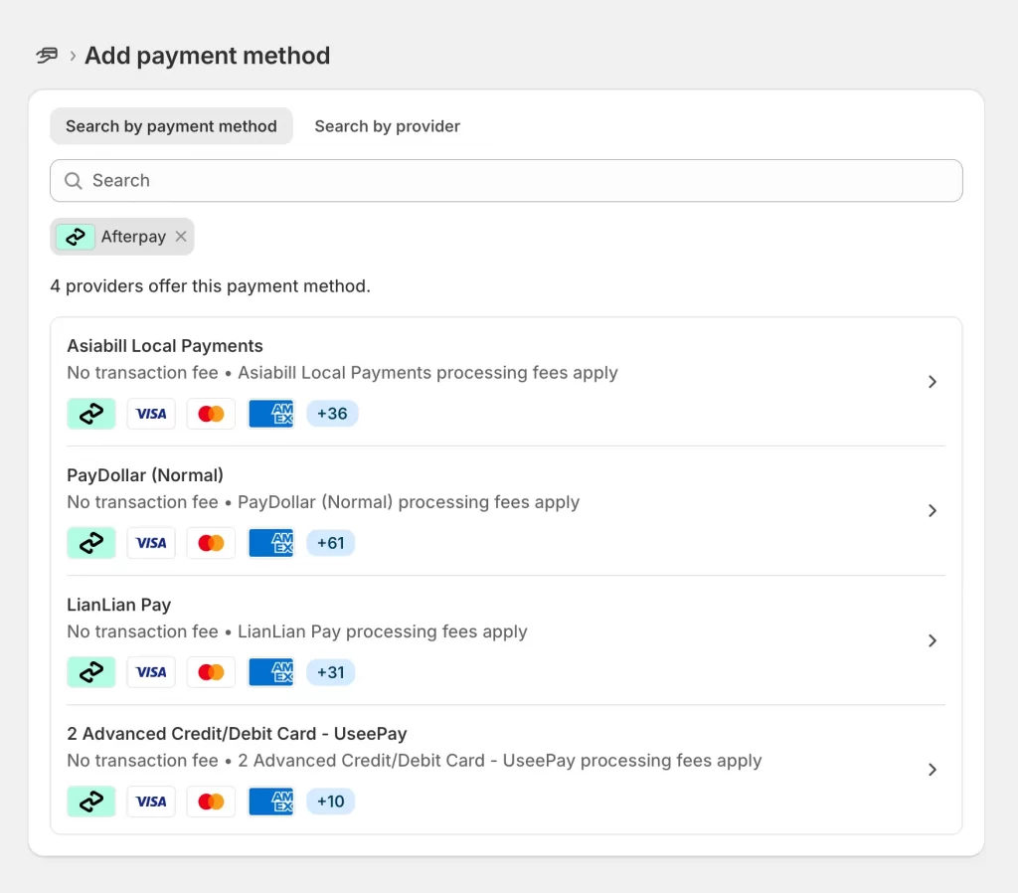Open UseePay provider via its right chevron
Screen dimensions: 1018x893
932,770
